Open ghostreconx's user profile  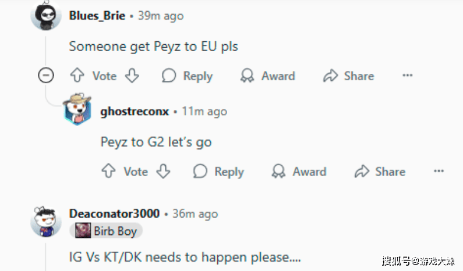pos(135,112)
